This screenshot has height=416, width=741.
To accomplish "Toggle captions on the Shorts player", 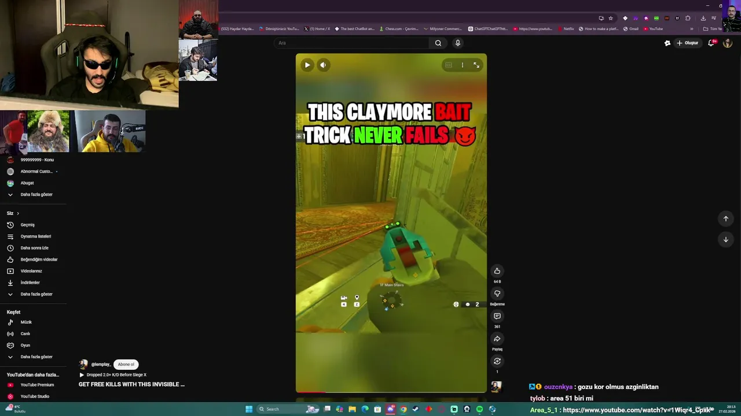I will coord(448,65).
